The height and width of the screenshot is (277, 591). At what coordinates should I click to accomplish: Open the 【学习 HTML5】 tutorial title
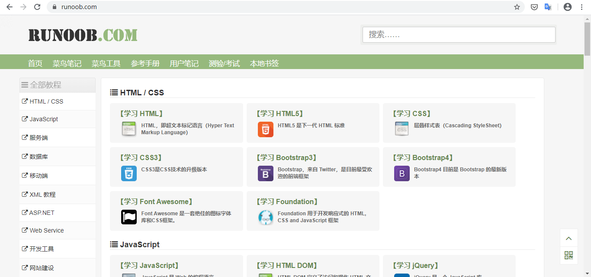279,113
